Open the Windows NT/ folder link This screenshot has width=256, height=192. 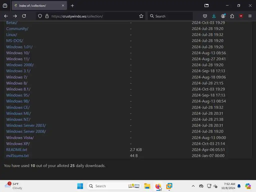(x=18, y=119)
